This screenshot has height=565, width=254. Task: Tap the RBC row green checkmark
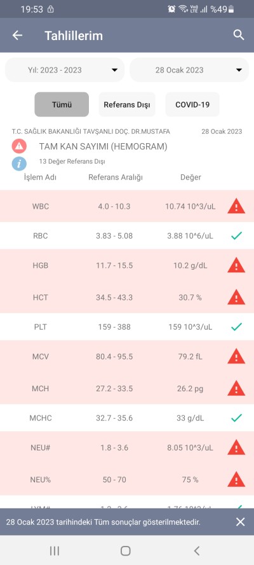click(236, 236)
